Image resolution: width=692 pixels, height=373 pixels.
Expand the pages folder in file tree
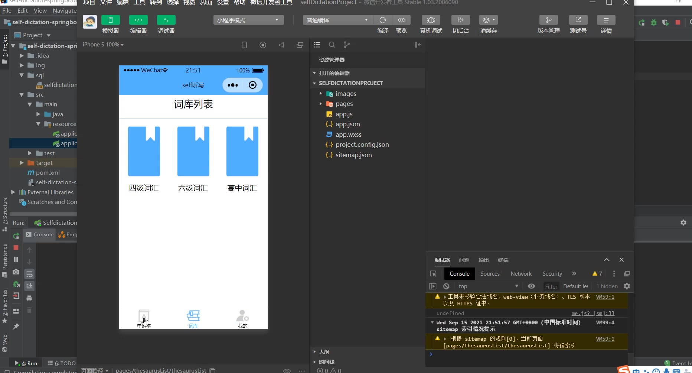344,104
